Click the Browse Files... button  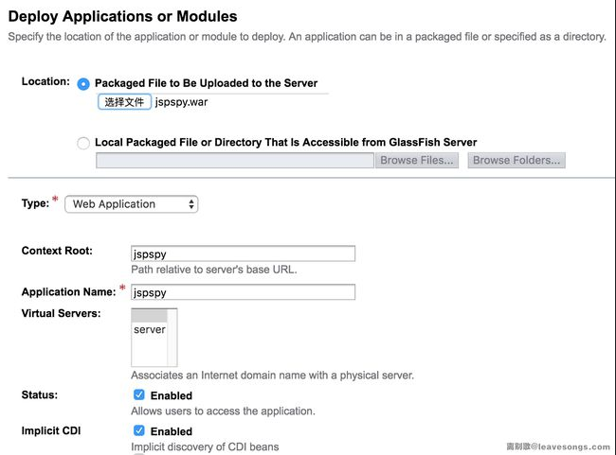pyautogui.click(x=418, y=161)
